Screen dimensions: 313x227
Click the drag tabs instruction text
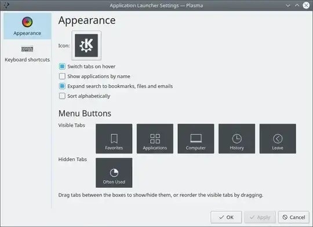(161, 195)
